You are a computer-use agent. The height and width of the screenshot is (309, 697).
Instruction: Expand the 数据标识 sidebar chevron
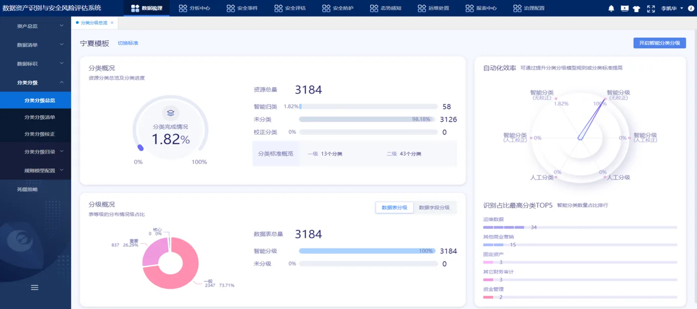62,63
